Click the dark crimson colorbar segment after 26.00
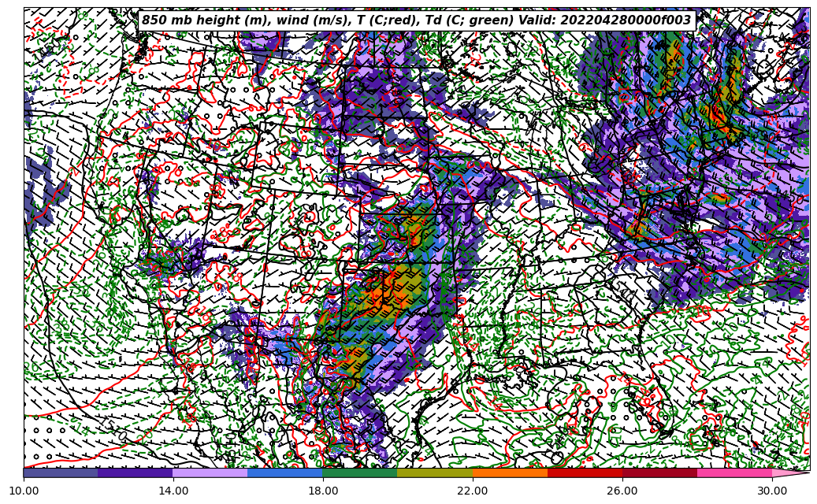The image size is (817, 504). (x=659, y=472)
